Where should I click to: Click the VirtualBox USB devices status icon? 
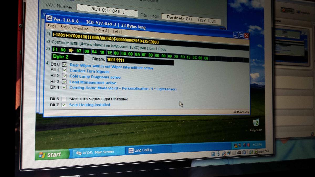pos(224,153)
